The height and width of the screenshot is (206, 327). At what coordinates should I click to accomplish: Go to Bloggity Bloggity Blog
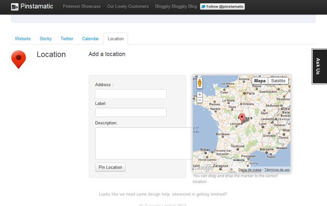(176, 6)
